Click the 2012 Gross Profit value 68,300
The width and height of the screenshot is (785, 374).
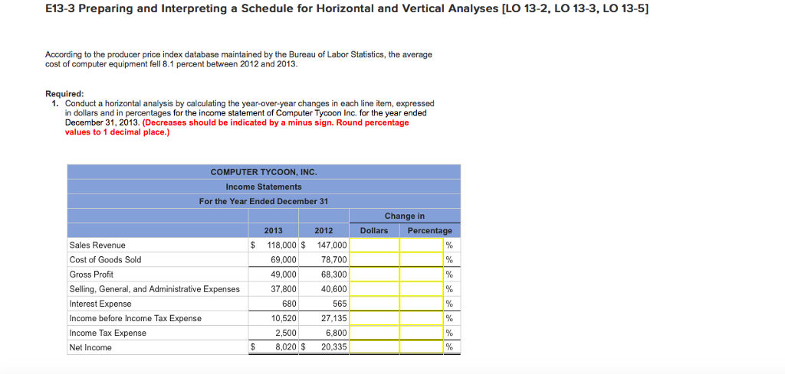(334, 274)
